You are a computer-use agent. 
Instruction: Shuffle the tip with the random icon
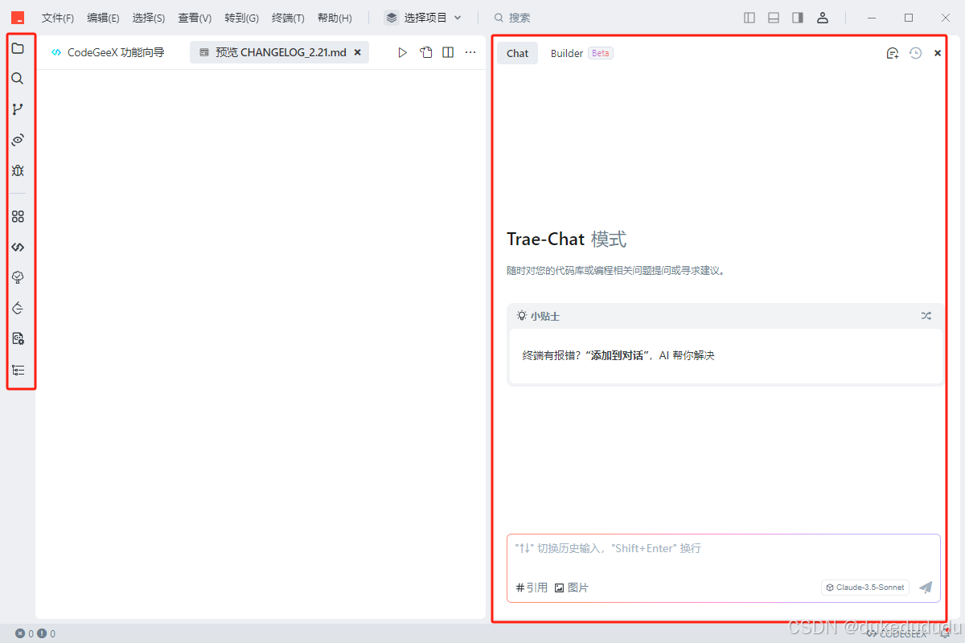click(x=926, y=316)
